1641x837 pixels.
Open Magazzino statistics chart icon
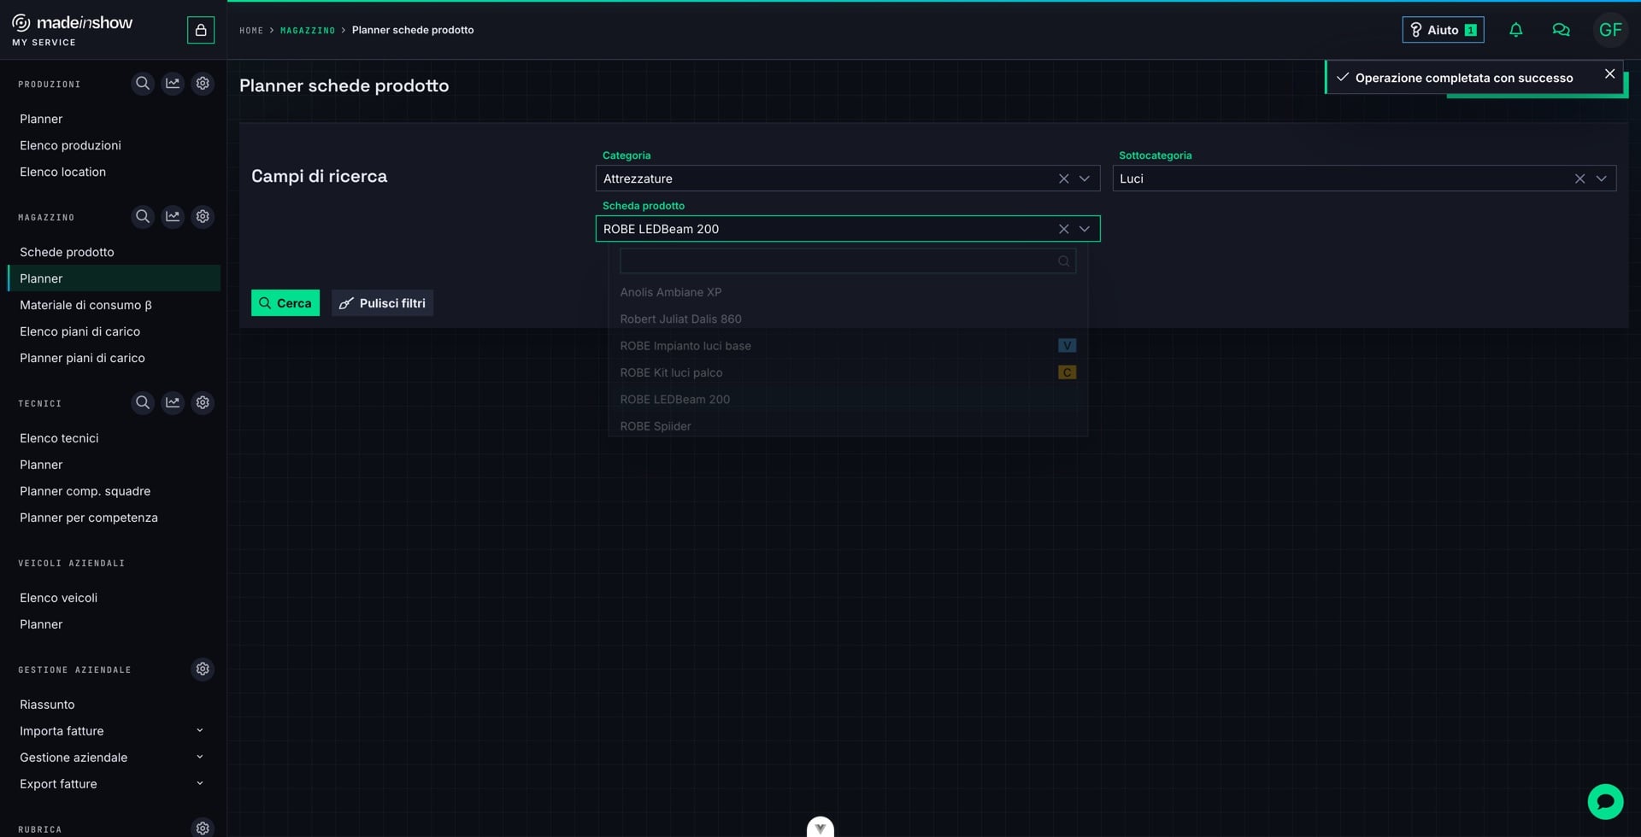173,217
